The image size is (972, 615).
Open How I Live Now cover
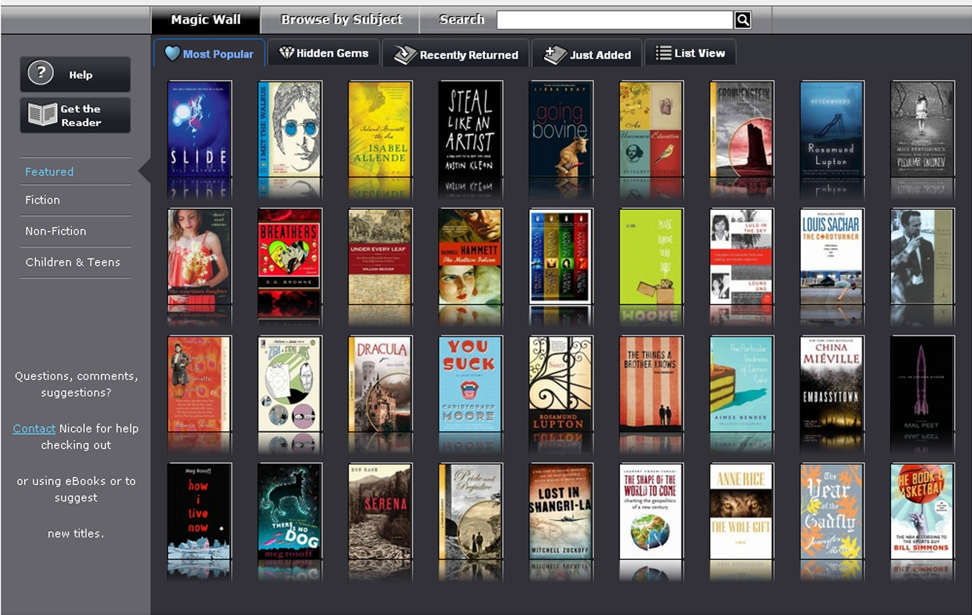(x=199, y=511)
